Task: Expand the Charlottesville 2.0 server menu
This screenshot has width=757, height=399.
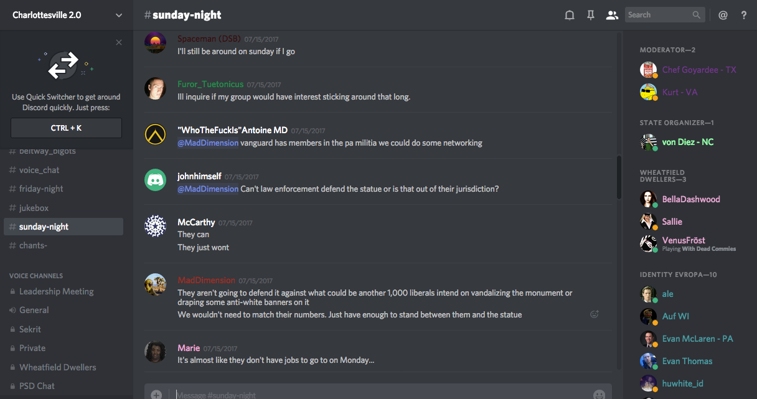Action: 119,15
